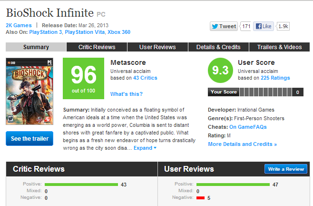Set your score using the rating bar
Image resolution: width=313 pixels, height=206 pixels.
click(265, 92)
